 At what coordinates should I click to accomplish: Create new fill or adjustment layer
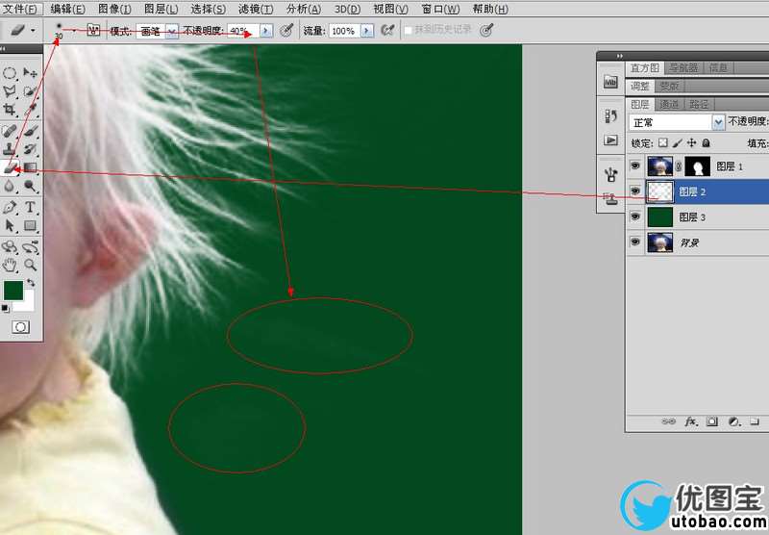coord(733,421)
